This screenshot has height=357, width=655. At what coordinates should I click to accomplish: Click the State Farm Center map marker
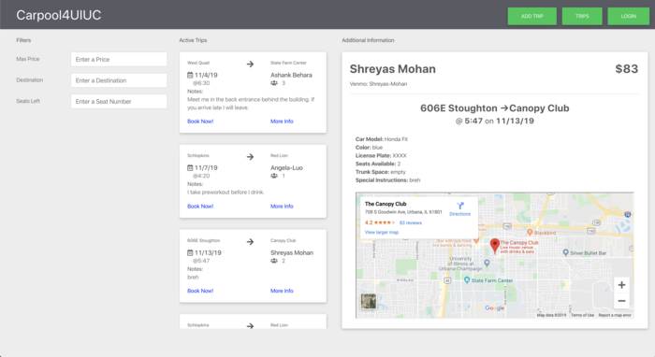pyautogui.click(x=467, y=280)
